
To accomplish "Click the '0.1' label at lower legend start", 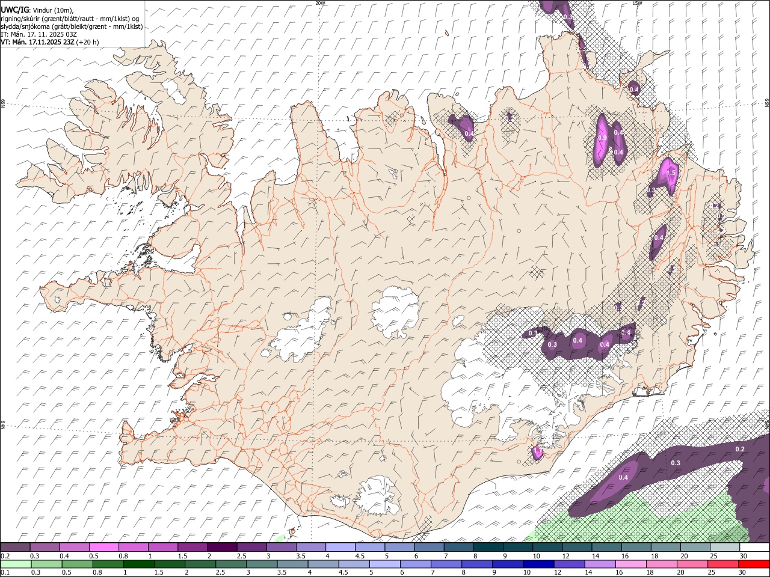I will (x=4, y=572).
